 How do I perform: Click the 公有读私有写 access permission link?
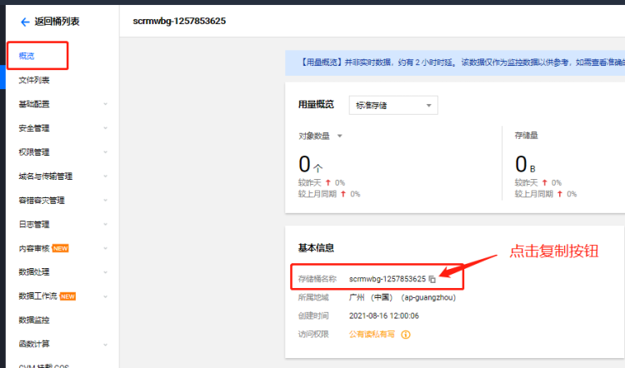click(x=372, y=335)
